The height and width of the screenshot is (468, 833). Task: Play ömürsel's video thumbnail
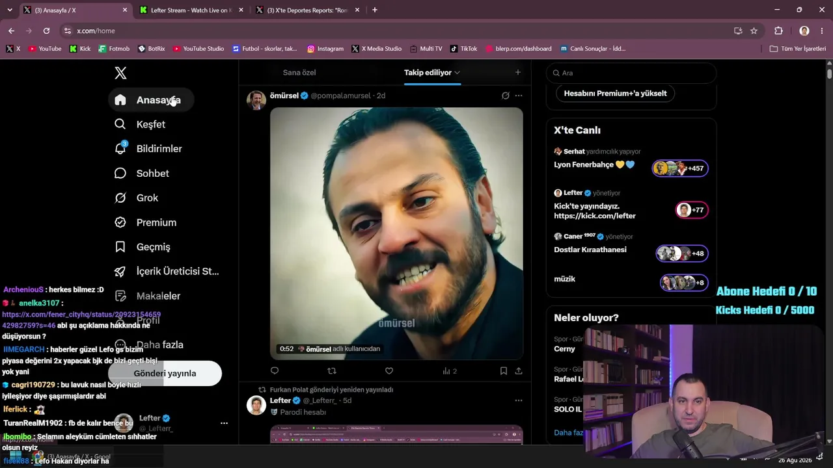click(x=396, y=233)
